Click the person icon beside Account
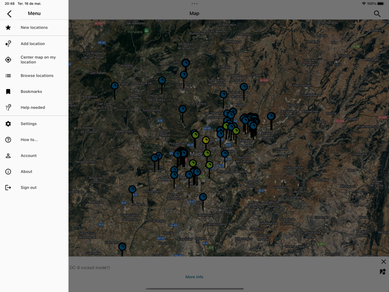Viewport: 389px width, 292px height. (8, 156)
